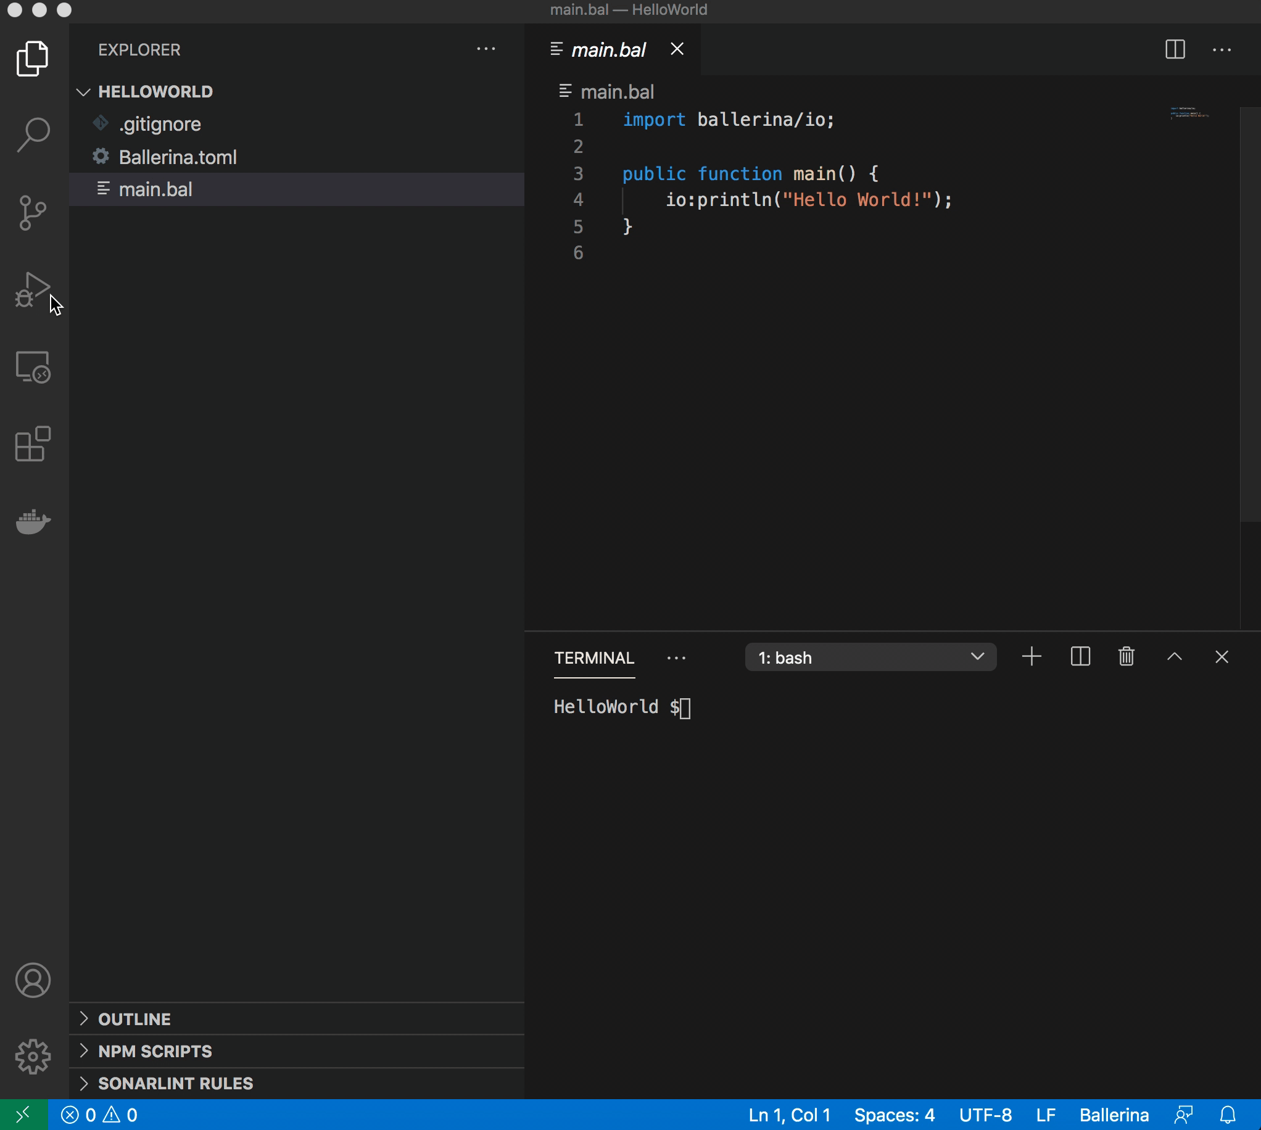Open Ballerina.toml in the explorer
Image resolution: width=1261 pixels, height=1130 pixels.
point(178,157)
